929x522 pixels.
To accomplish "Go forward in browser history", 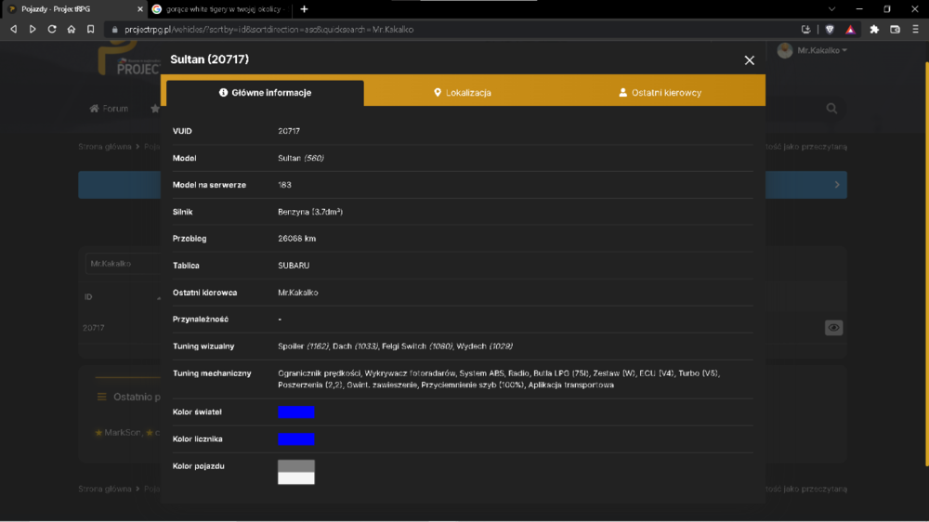I will tap(33, 29).
